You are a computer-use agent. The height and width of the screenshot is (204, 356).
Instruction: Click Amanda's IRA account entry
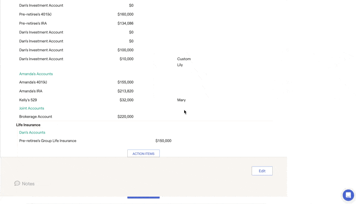31,91
